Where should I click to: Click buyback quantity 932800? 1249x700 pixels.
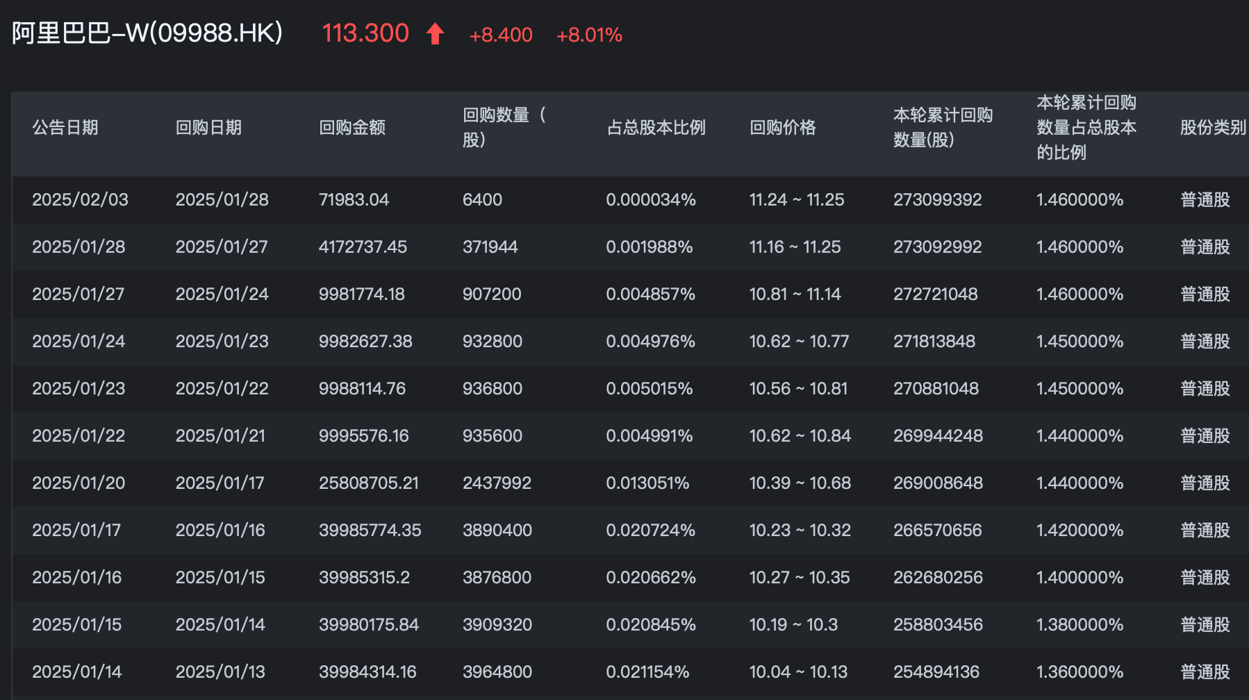(x=493, y=342)
